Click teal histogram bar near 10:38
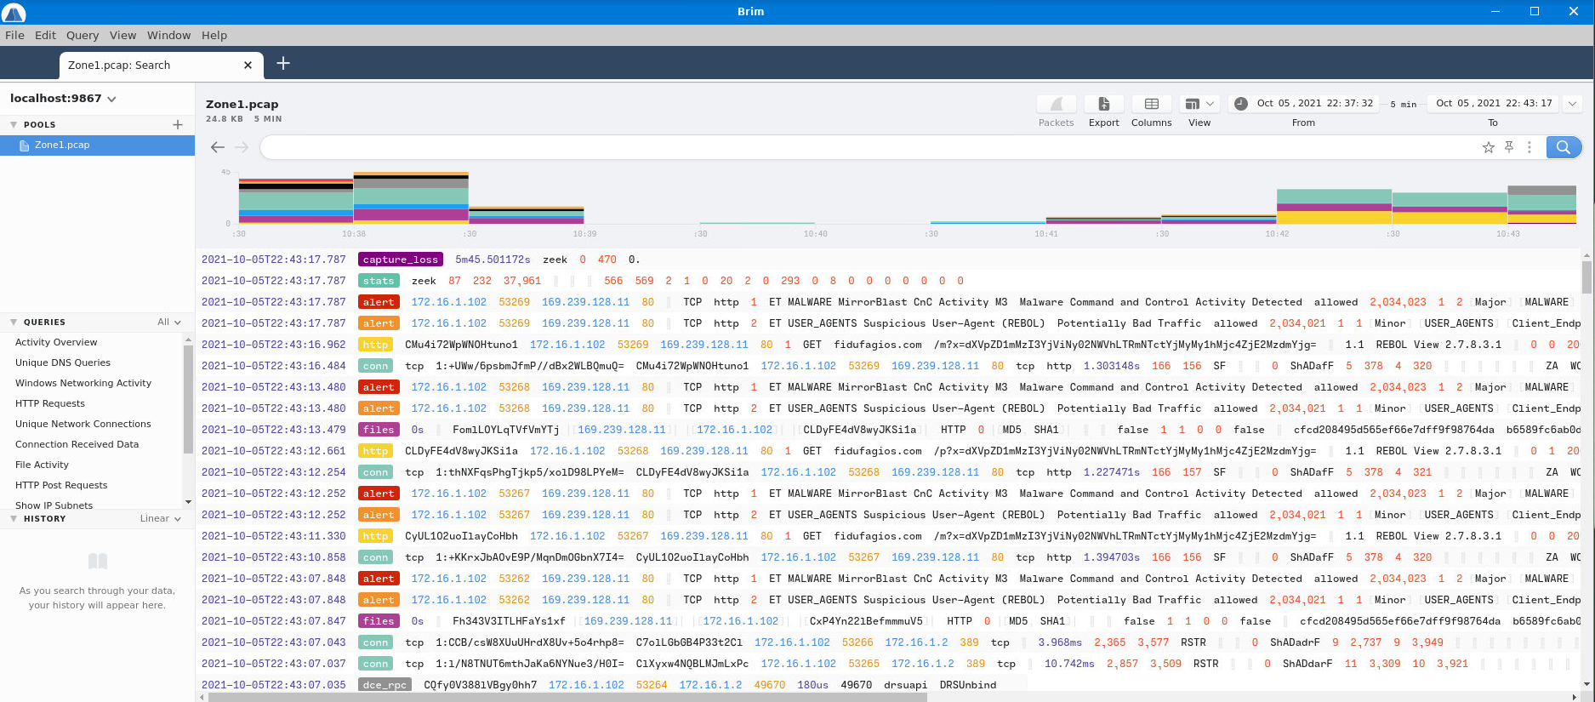 click(x=410, y=196)
